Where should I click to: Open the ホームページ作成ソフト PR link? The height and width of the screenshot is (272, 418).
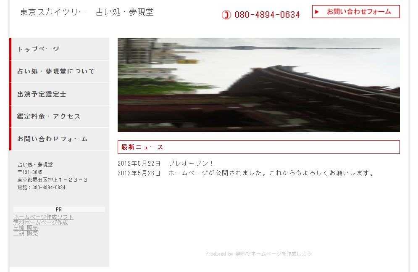pyautogui.click(x=43, y=217)
